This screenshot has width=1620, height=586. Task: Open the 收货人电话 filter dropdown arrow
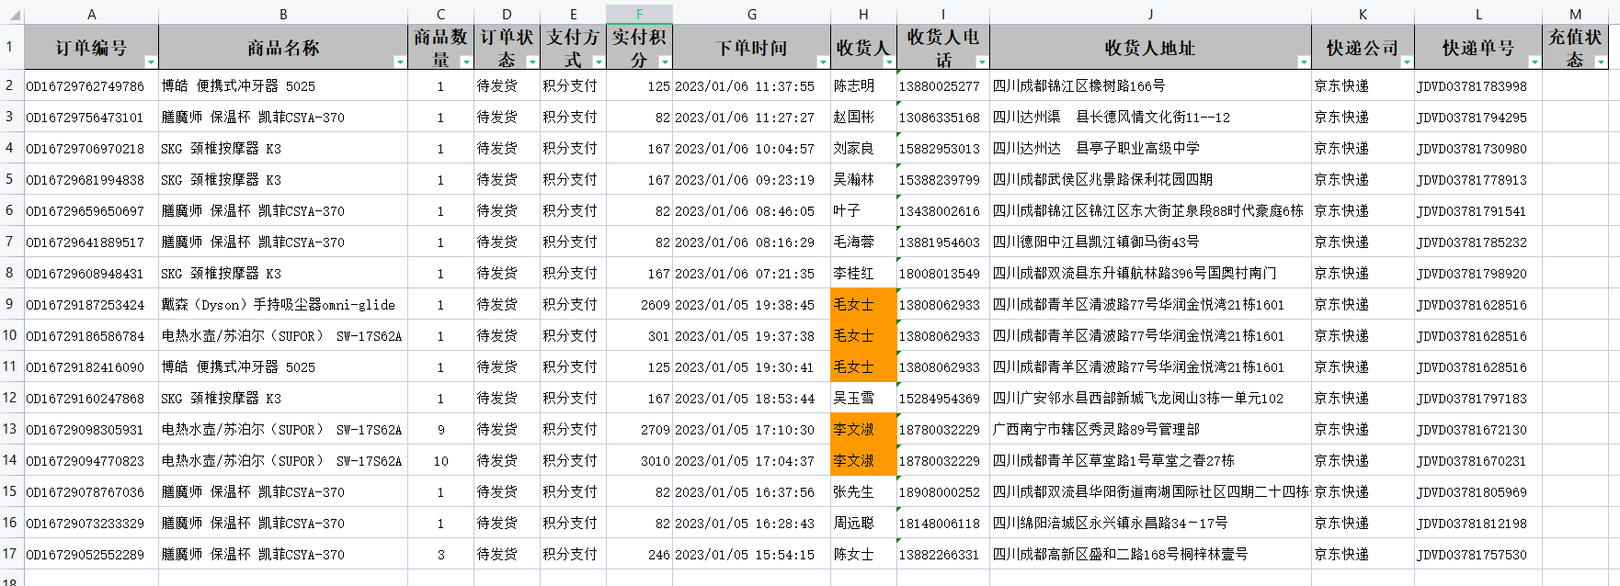click(x=981, y=62)
